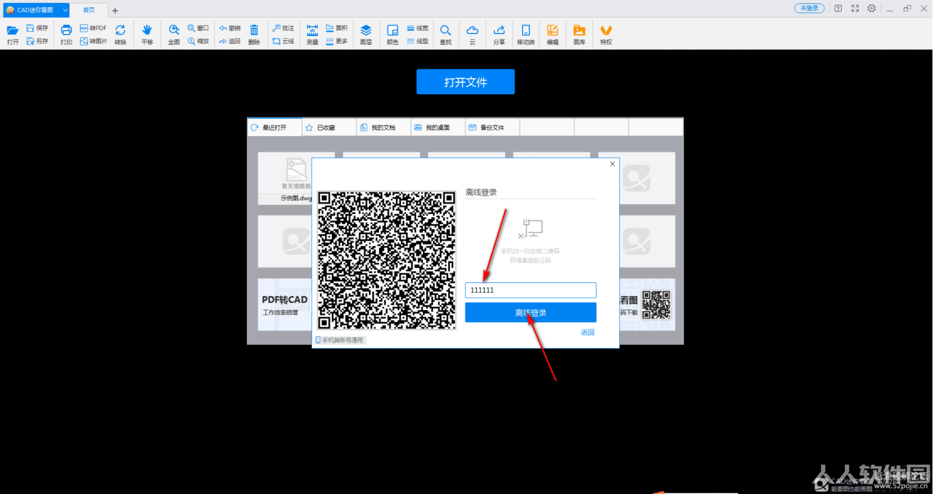Click the 返回 back link in dialog
The width and height of the screenshot is (933, 494).
coord(587,332)
